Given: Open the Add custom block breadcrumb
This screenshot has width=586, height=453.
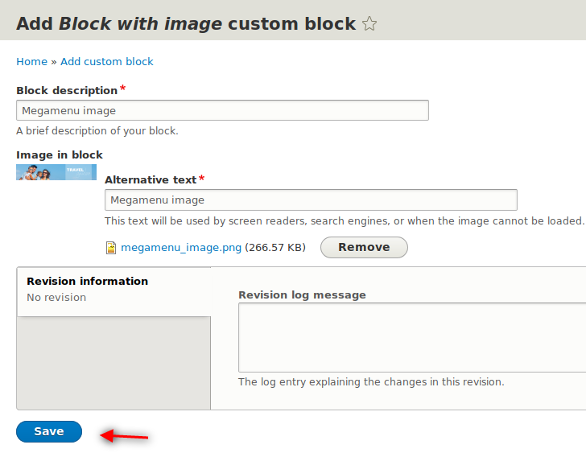Looking at the screenshot, I should (107, 62).
